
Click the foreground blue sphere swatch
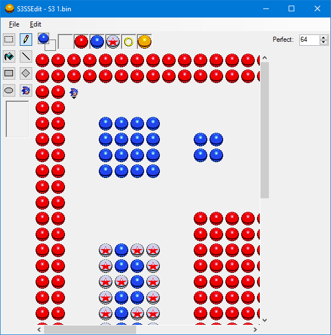pyautogui.click(x=43, y=38)
